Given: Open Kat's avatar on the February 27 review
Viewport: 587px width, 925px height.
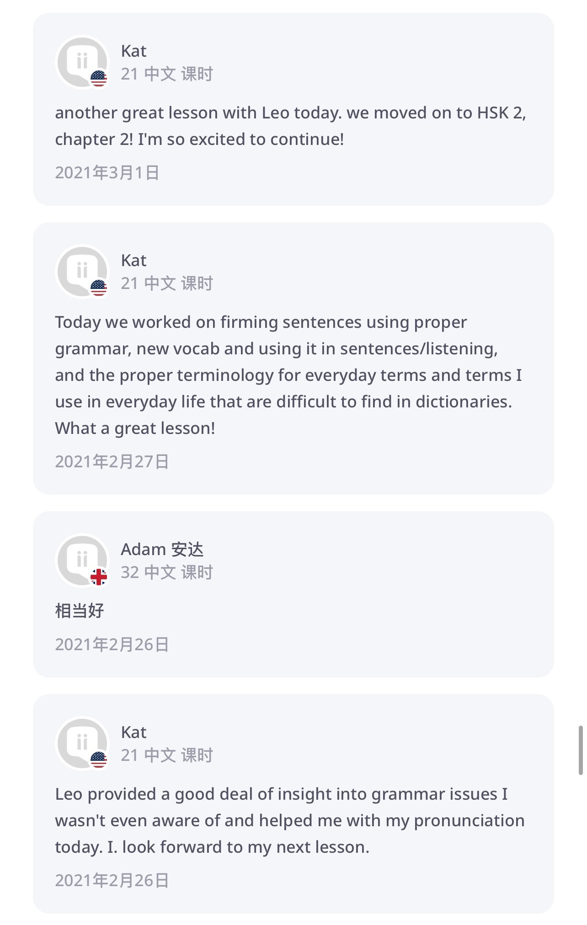Looking at the screenshot, I should (x=81, y=271).
